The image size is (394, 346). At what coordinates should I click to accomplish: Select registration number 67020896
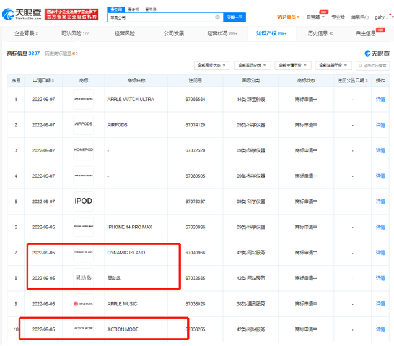tap(195, 227)
